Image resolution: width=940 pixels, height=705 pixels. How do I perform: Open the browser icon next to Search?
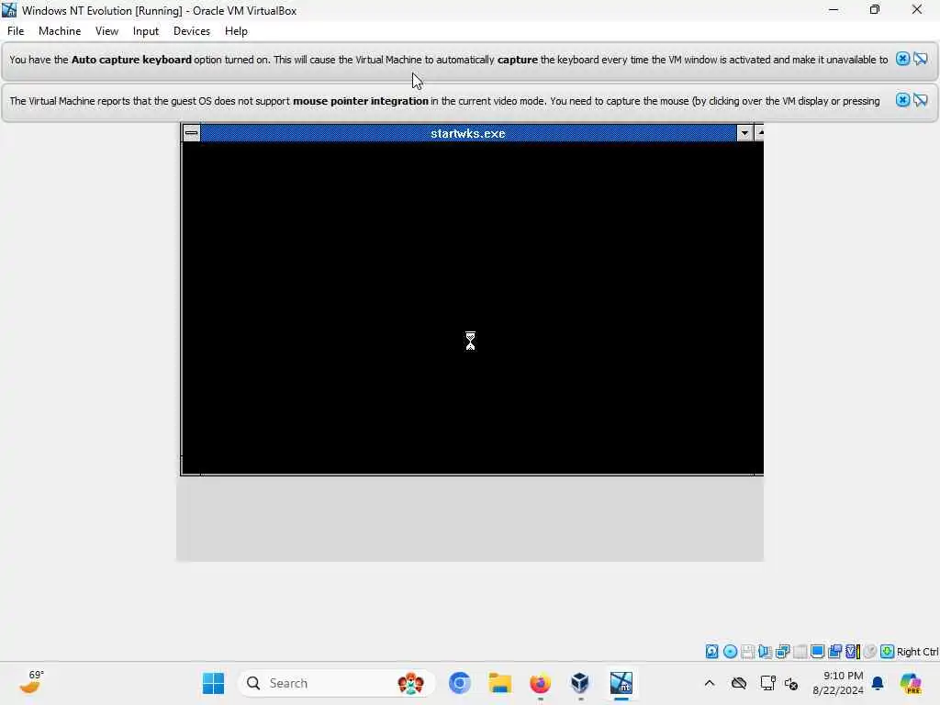(460, 683)
